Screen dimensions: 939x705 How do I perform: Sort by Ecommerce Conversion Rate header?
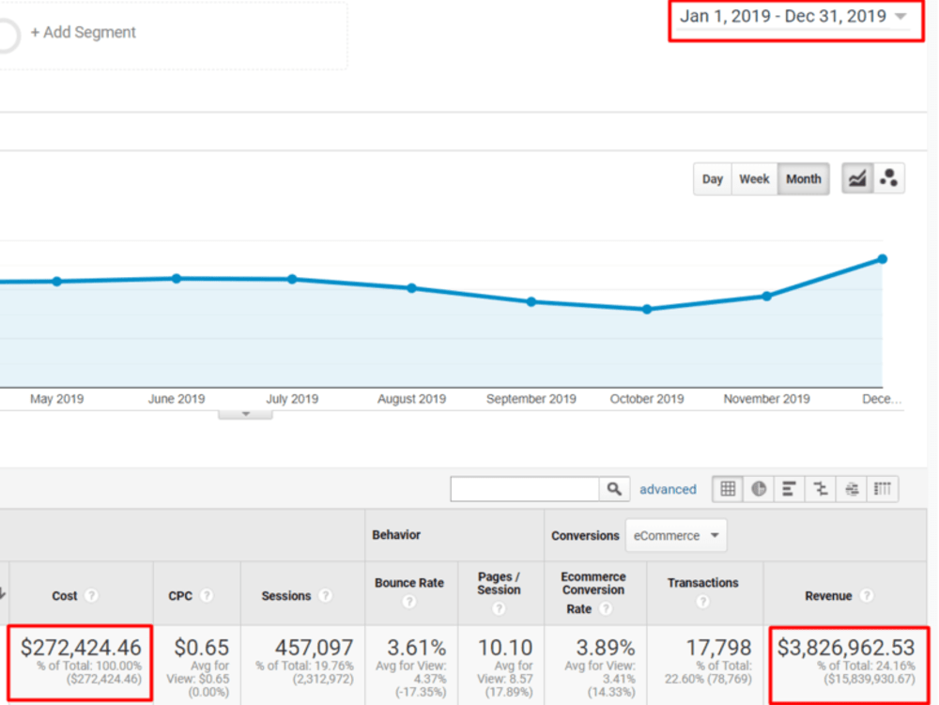pyautogui.click(x=593, y=592)
